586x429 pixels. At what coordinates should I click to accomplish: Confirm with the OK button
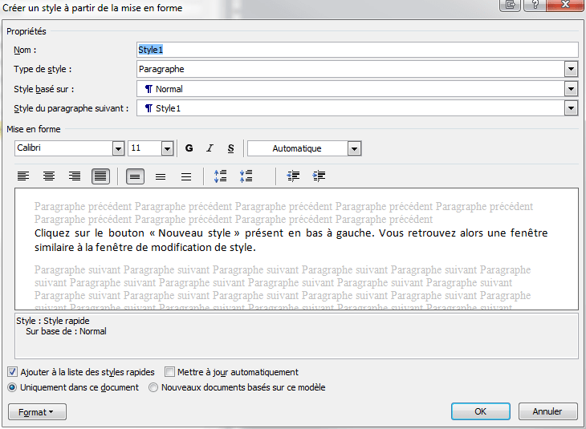(481, 411)
